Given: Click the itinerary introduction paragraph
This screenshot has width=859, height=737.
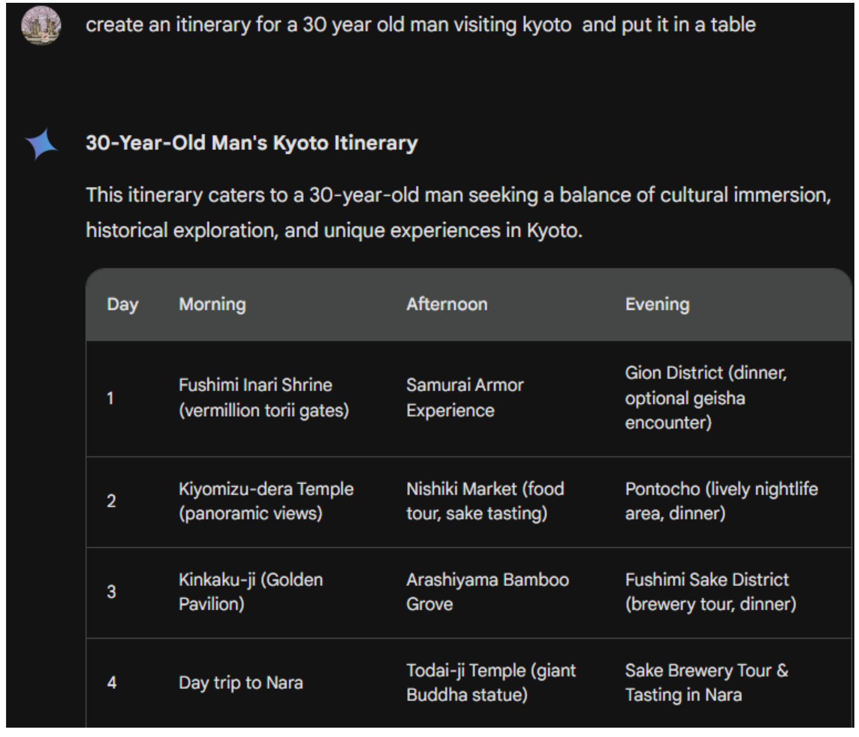Looking at the screenshot, I should click(458, 213).
